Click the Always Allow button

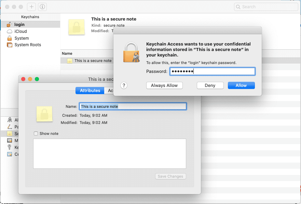[x=164, y=86]
